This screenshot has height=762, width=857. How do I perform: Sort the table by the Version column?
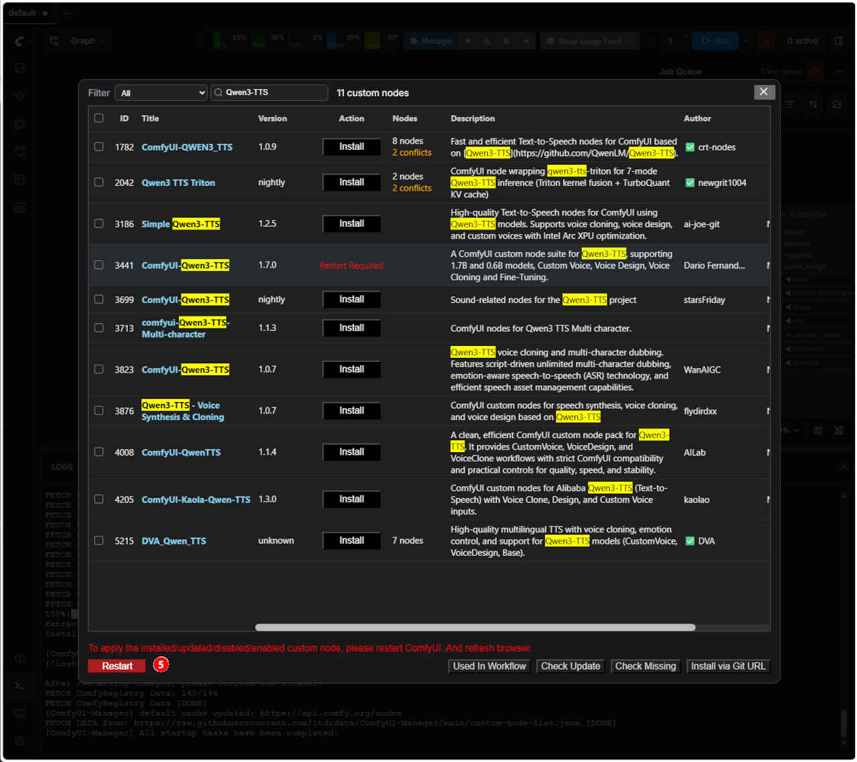[272, 118]
